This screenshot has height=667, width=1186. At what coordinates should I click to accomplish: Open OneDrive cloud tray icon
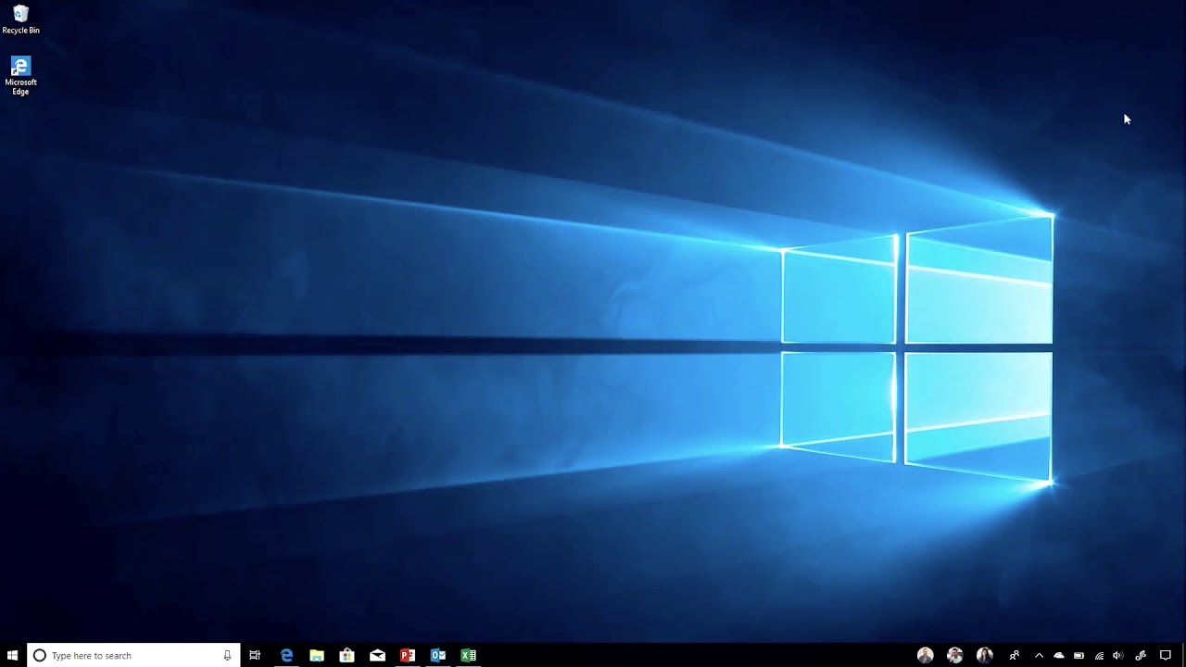(1059, 655)
